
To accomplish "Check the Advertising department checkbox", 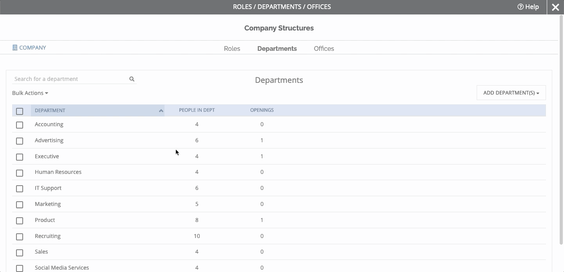I will click(x=20, y=141).
